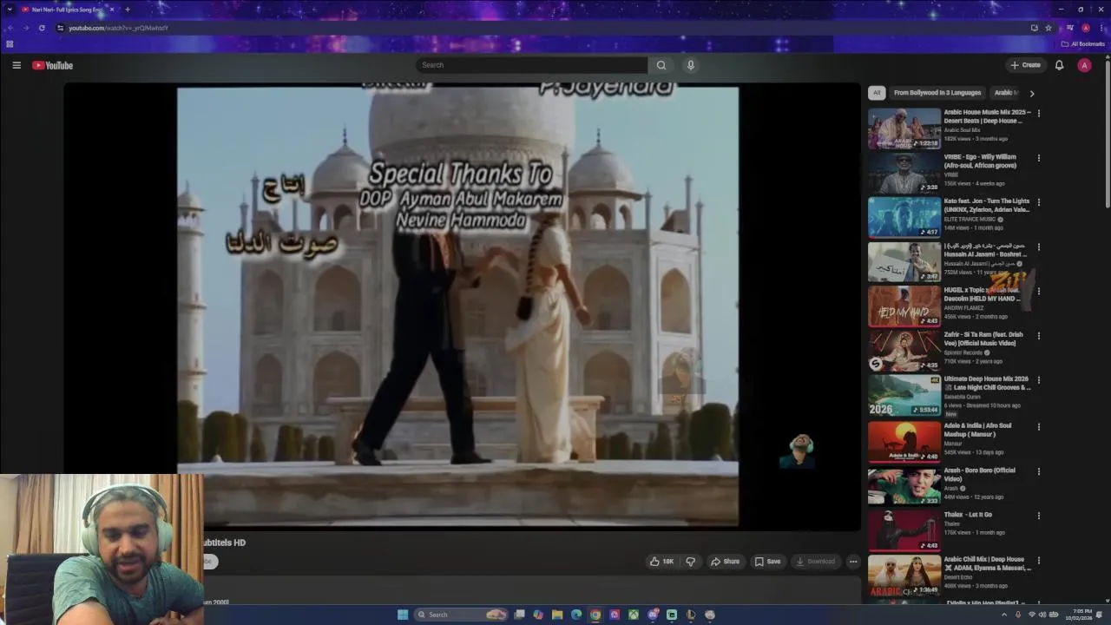Open more actions ellipsis below the video
Viewport: 1111px width, 625px height.
coord(853,562)
